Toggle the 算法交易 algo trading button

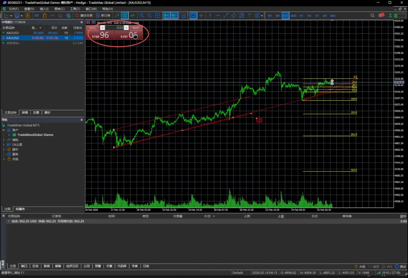tap(84, 16)
